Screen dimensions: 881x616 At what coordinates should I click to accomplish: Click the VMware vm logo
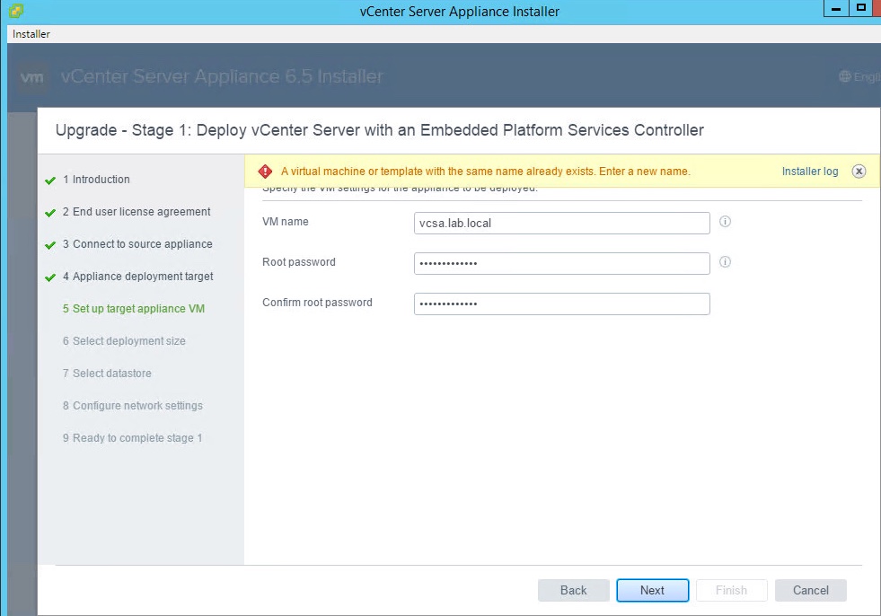coord(32,77)
